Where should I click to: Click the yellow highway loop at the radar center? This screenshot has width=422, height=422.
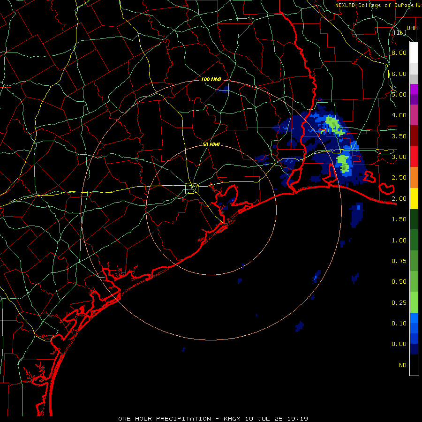pyautogui.click(x=192, y=188)
